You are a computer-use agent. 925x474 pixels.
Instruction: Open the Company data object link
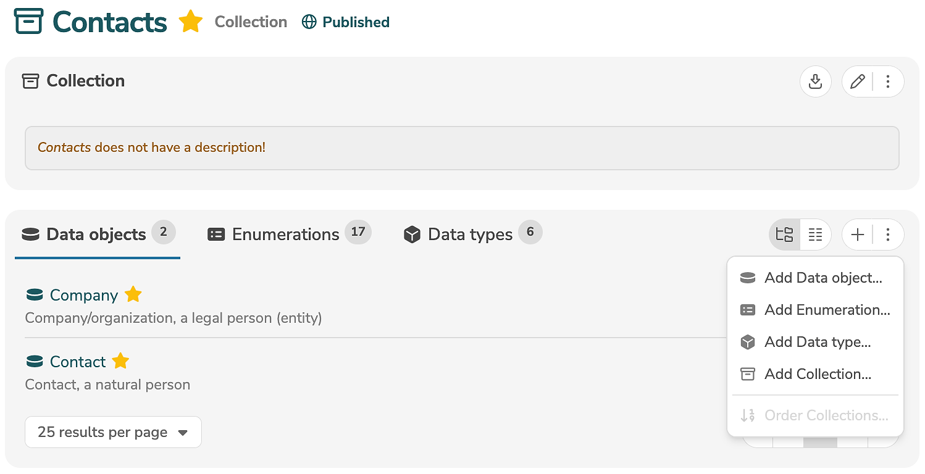point(83,296)
